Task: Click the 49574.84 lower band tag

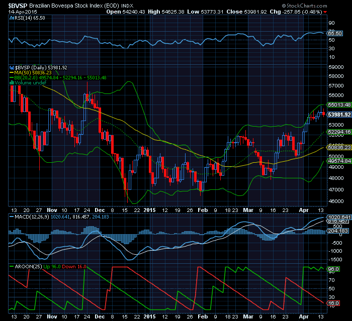Action: click(339, 161)
